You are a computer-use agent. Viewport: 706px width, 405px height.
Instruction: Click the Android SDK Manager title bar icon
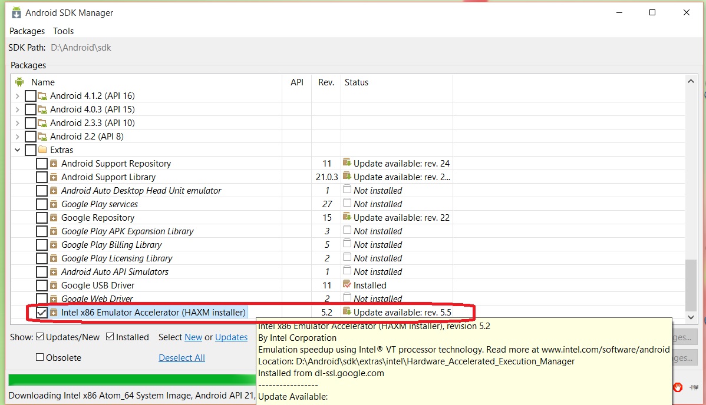click(17, 12)
